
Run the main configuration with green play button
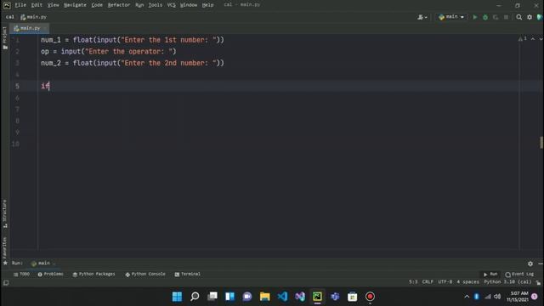(475, 17)
